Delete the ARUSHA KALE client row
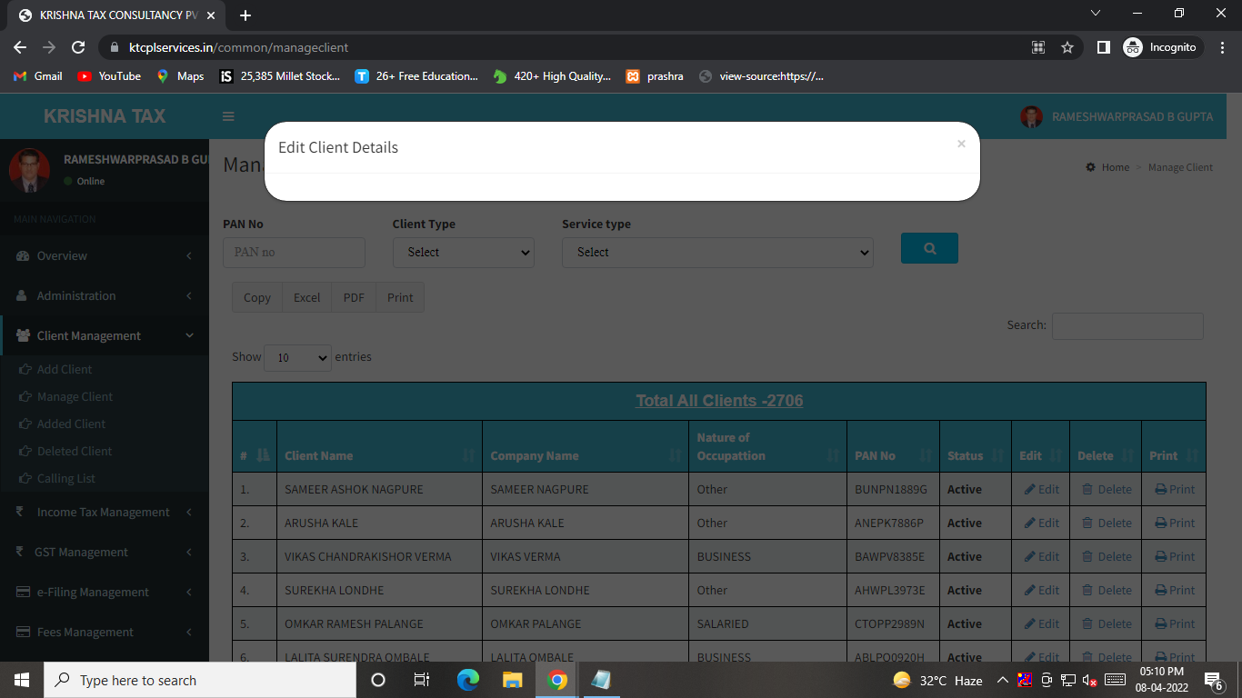The width and height of the screenshot is (1242, 698). [1107, 523]
